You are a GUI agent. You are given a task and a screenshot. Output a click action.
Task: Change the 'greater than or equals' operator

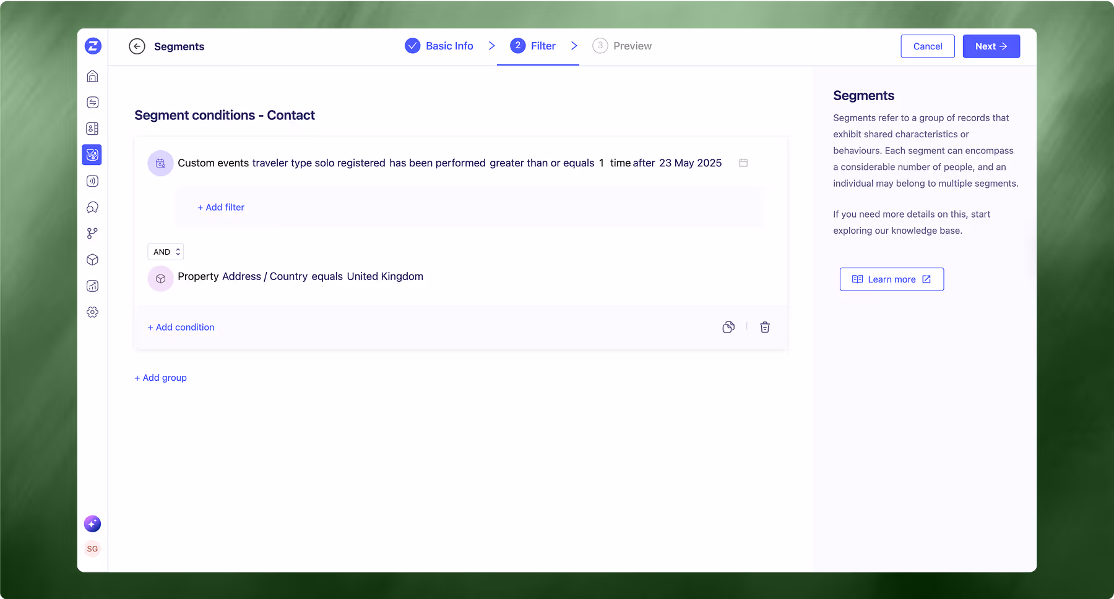click(542, 163)
